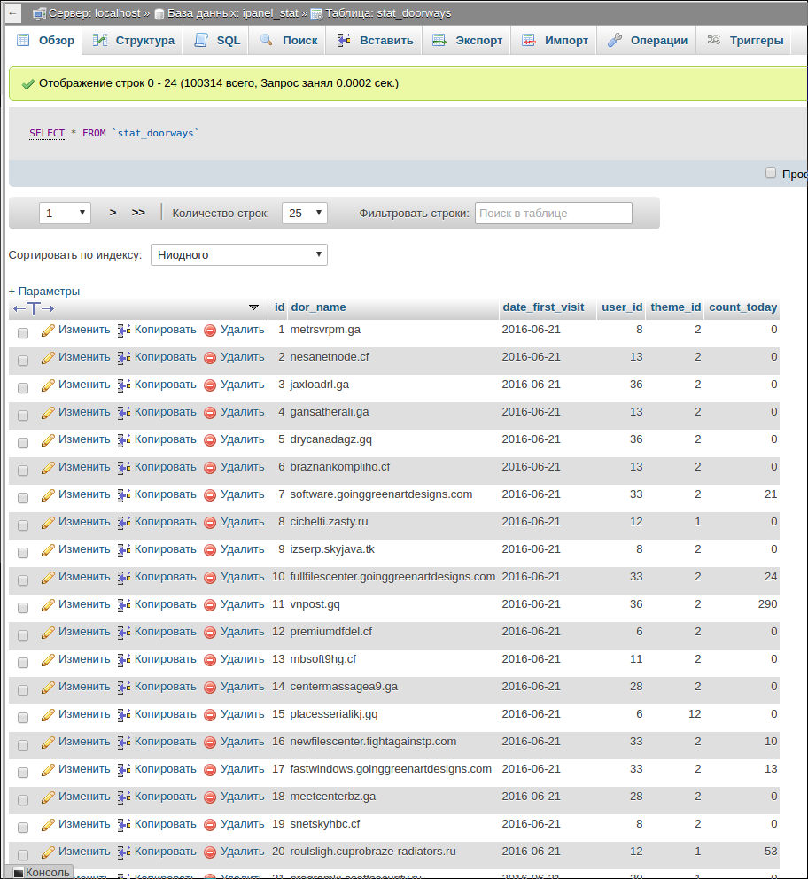Click the green checkmark success icon

[28, 84]
